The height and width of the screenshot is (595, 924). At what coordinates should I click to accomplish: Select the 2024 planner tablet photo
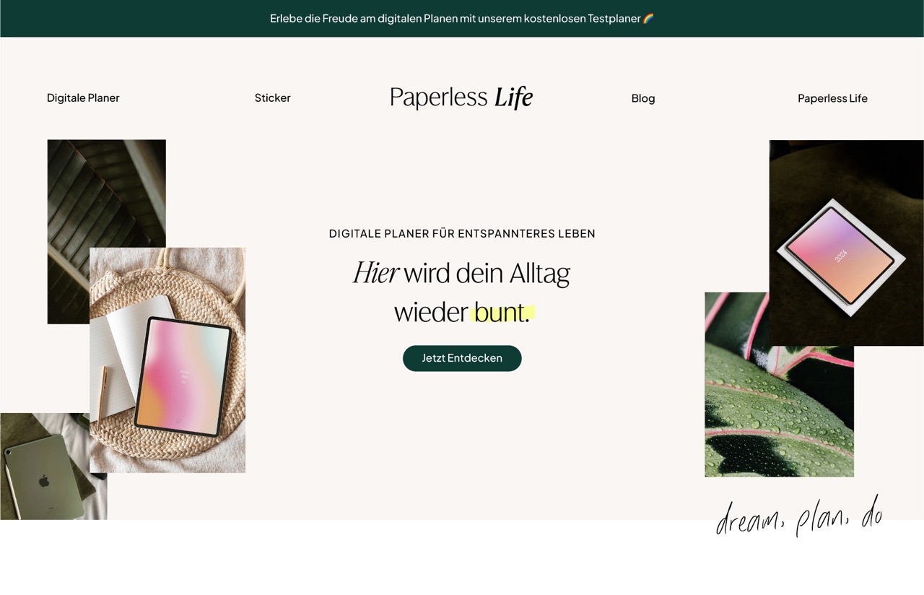[846, 243]
